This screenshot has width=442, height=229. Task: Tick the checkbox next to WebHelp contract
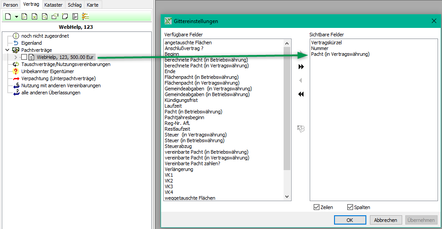[x=24, y=57]
